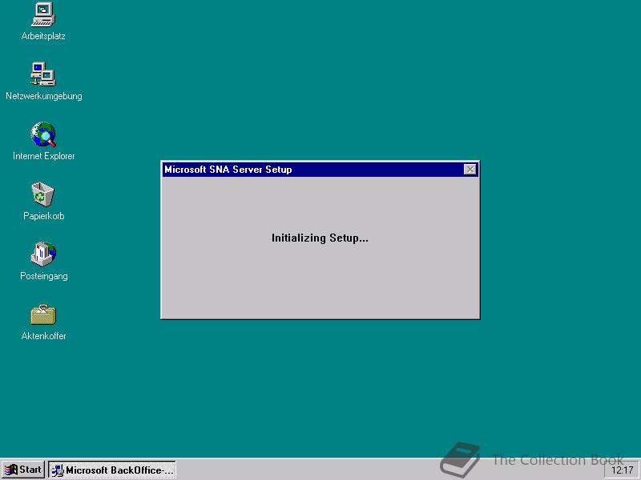Click the taskbar clock showing 12:17
641x480 pixels.
[x=622, y=470]
